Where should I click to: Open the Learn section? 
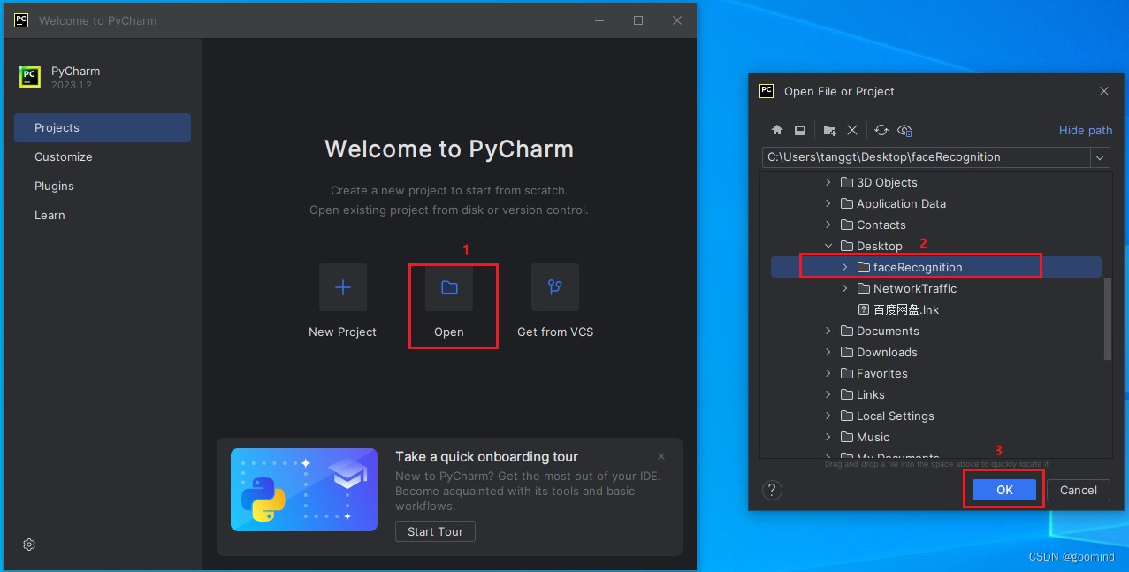click(x=103, y=215)
